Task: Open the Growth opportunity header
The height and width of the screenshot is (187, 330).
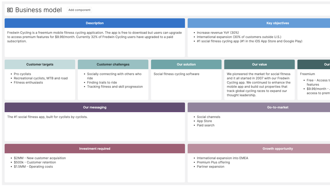Action: click(259, 149)
